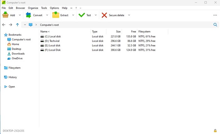Image resolution: width=220 pixels, height=134 pixels.
Task: Open search with the magnifier icon
Action: click(215, 25)
